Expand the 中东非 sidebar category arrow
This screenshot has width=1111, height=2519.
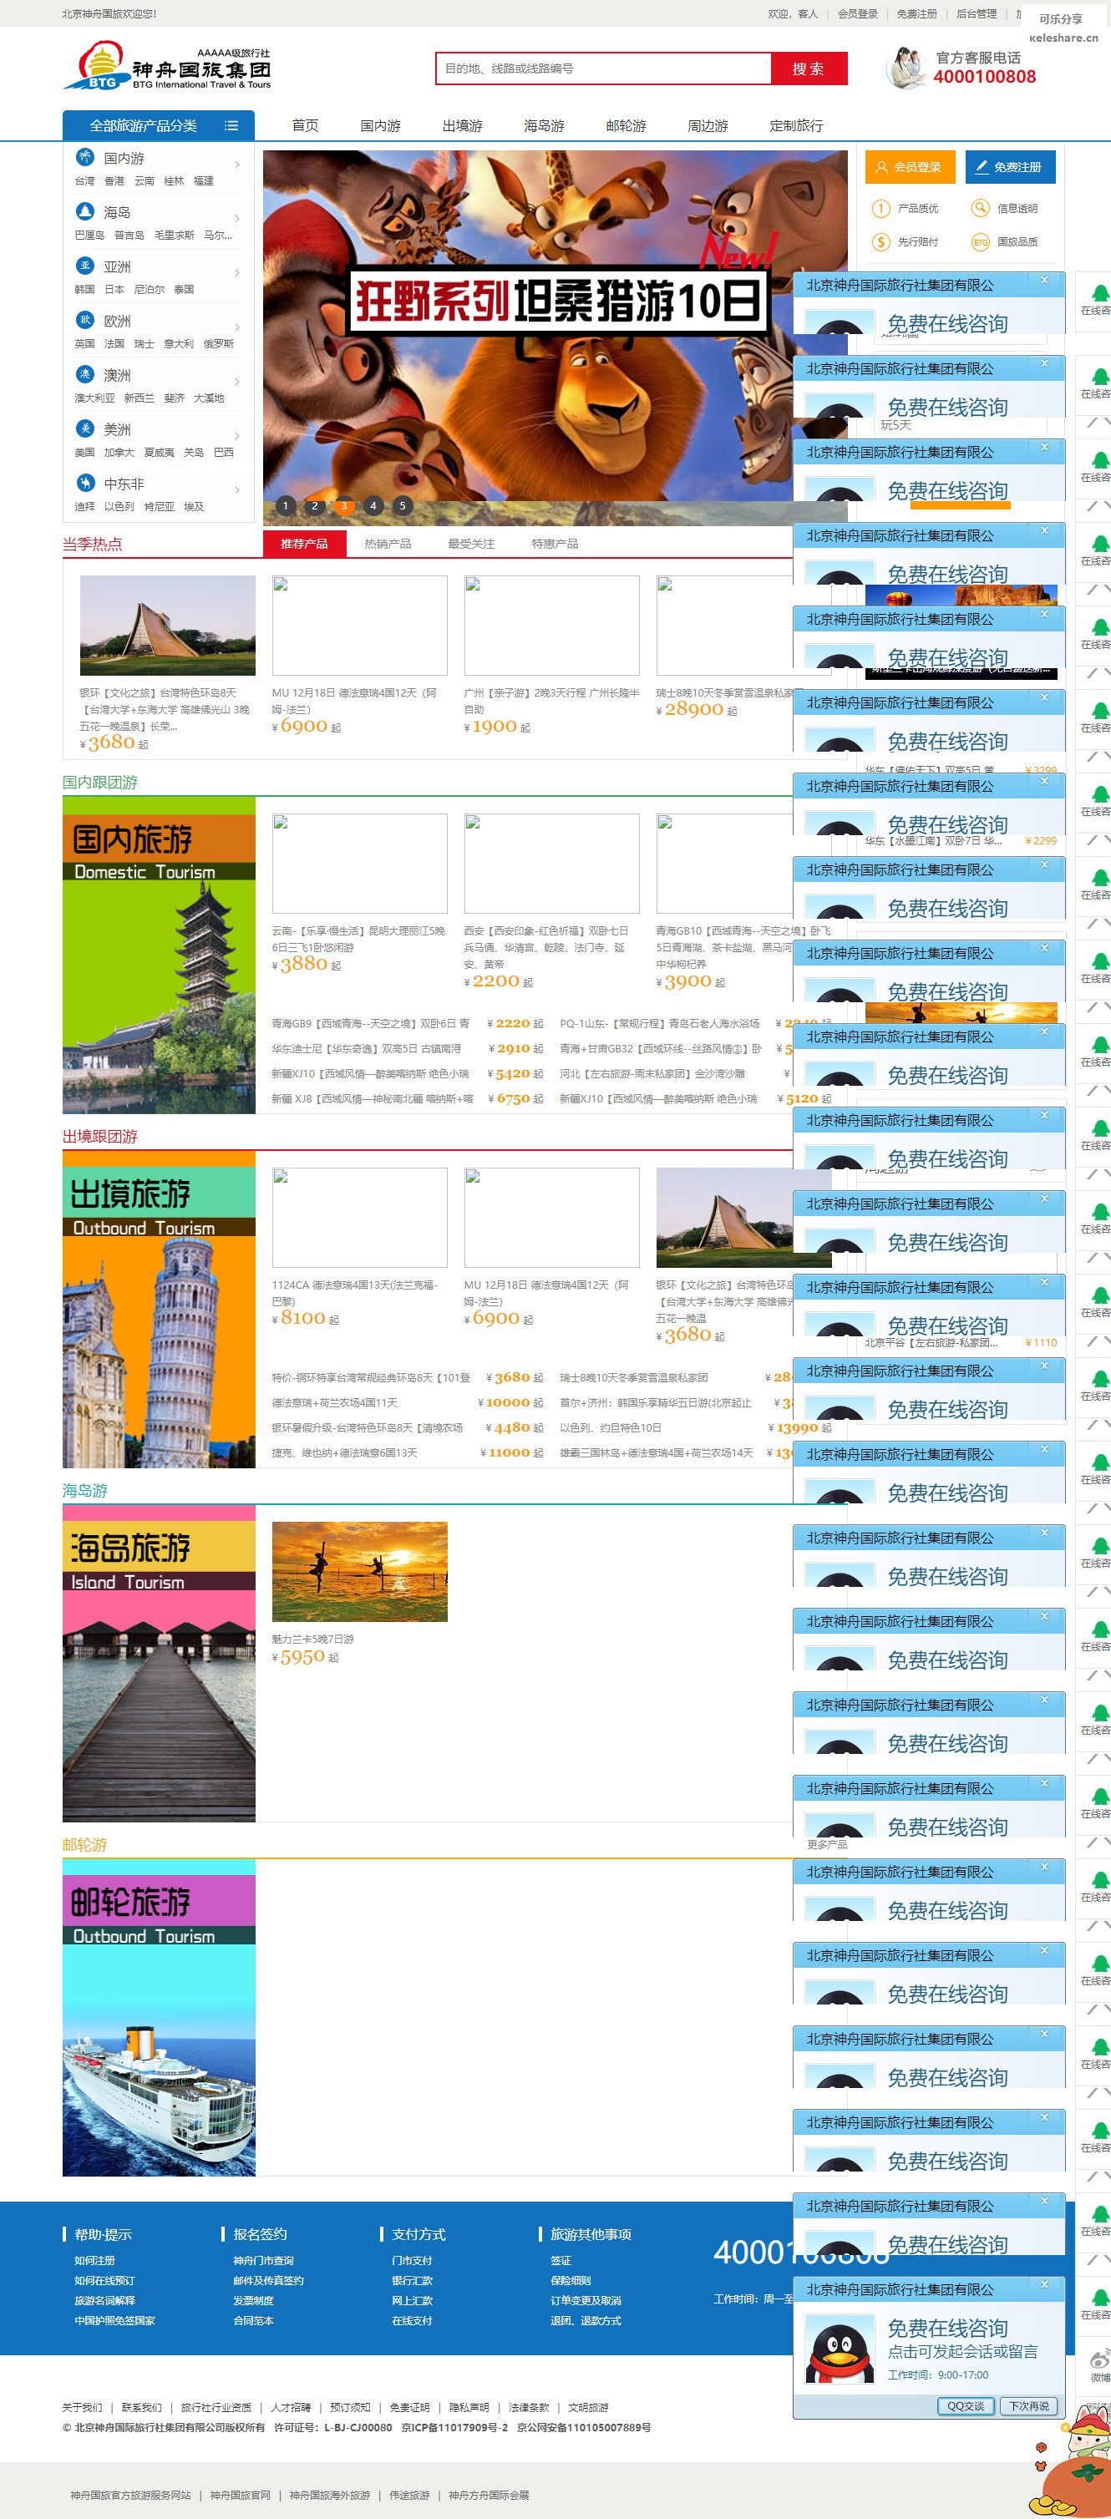(237, 490)
